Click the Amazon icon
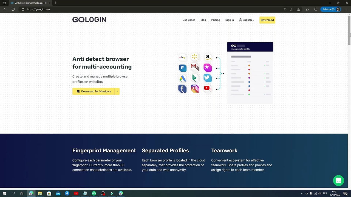Screen dimensions: 351x197 pos(208,57)
